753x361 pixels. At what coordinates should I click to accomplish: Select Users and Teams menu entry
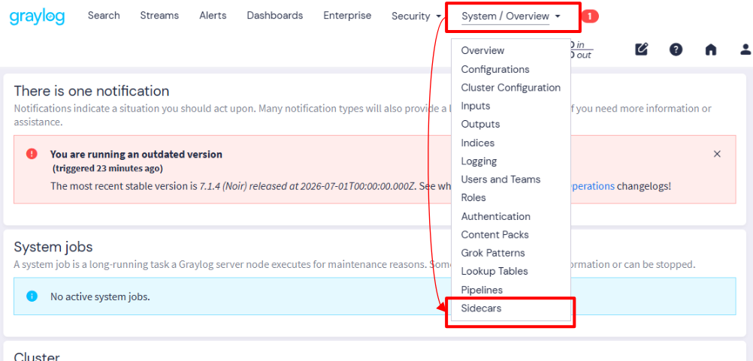coord(500,179)
